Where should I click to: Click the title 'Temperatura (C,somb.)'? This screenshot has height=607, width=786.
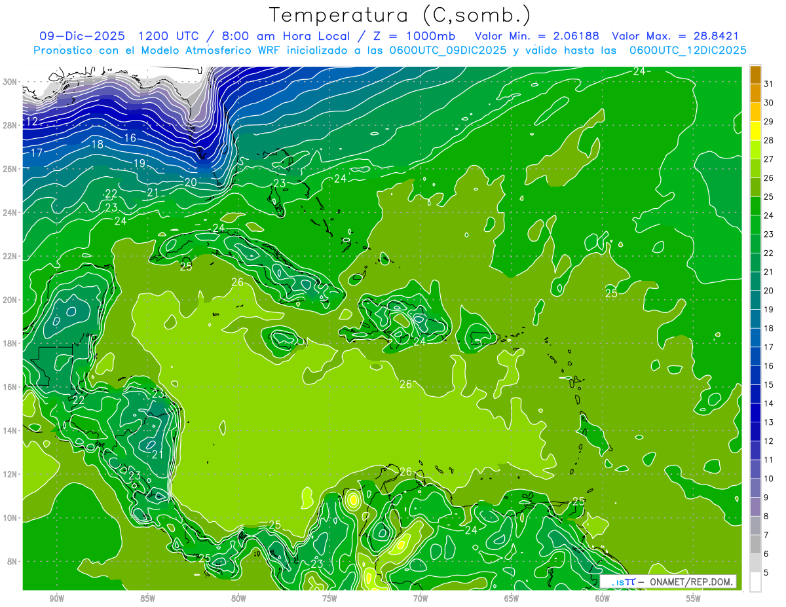(x=400, y=16)
